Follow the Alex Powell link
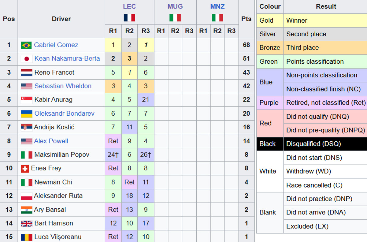This screenshot has width=367, height=242. pyautogui.click(x=51, y=141)
